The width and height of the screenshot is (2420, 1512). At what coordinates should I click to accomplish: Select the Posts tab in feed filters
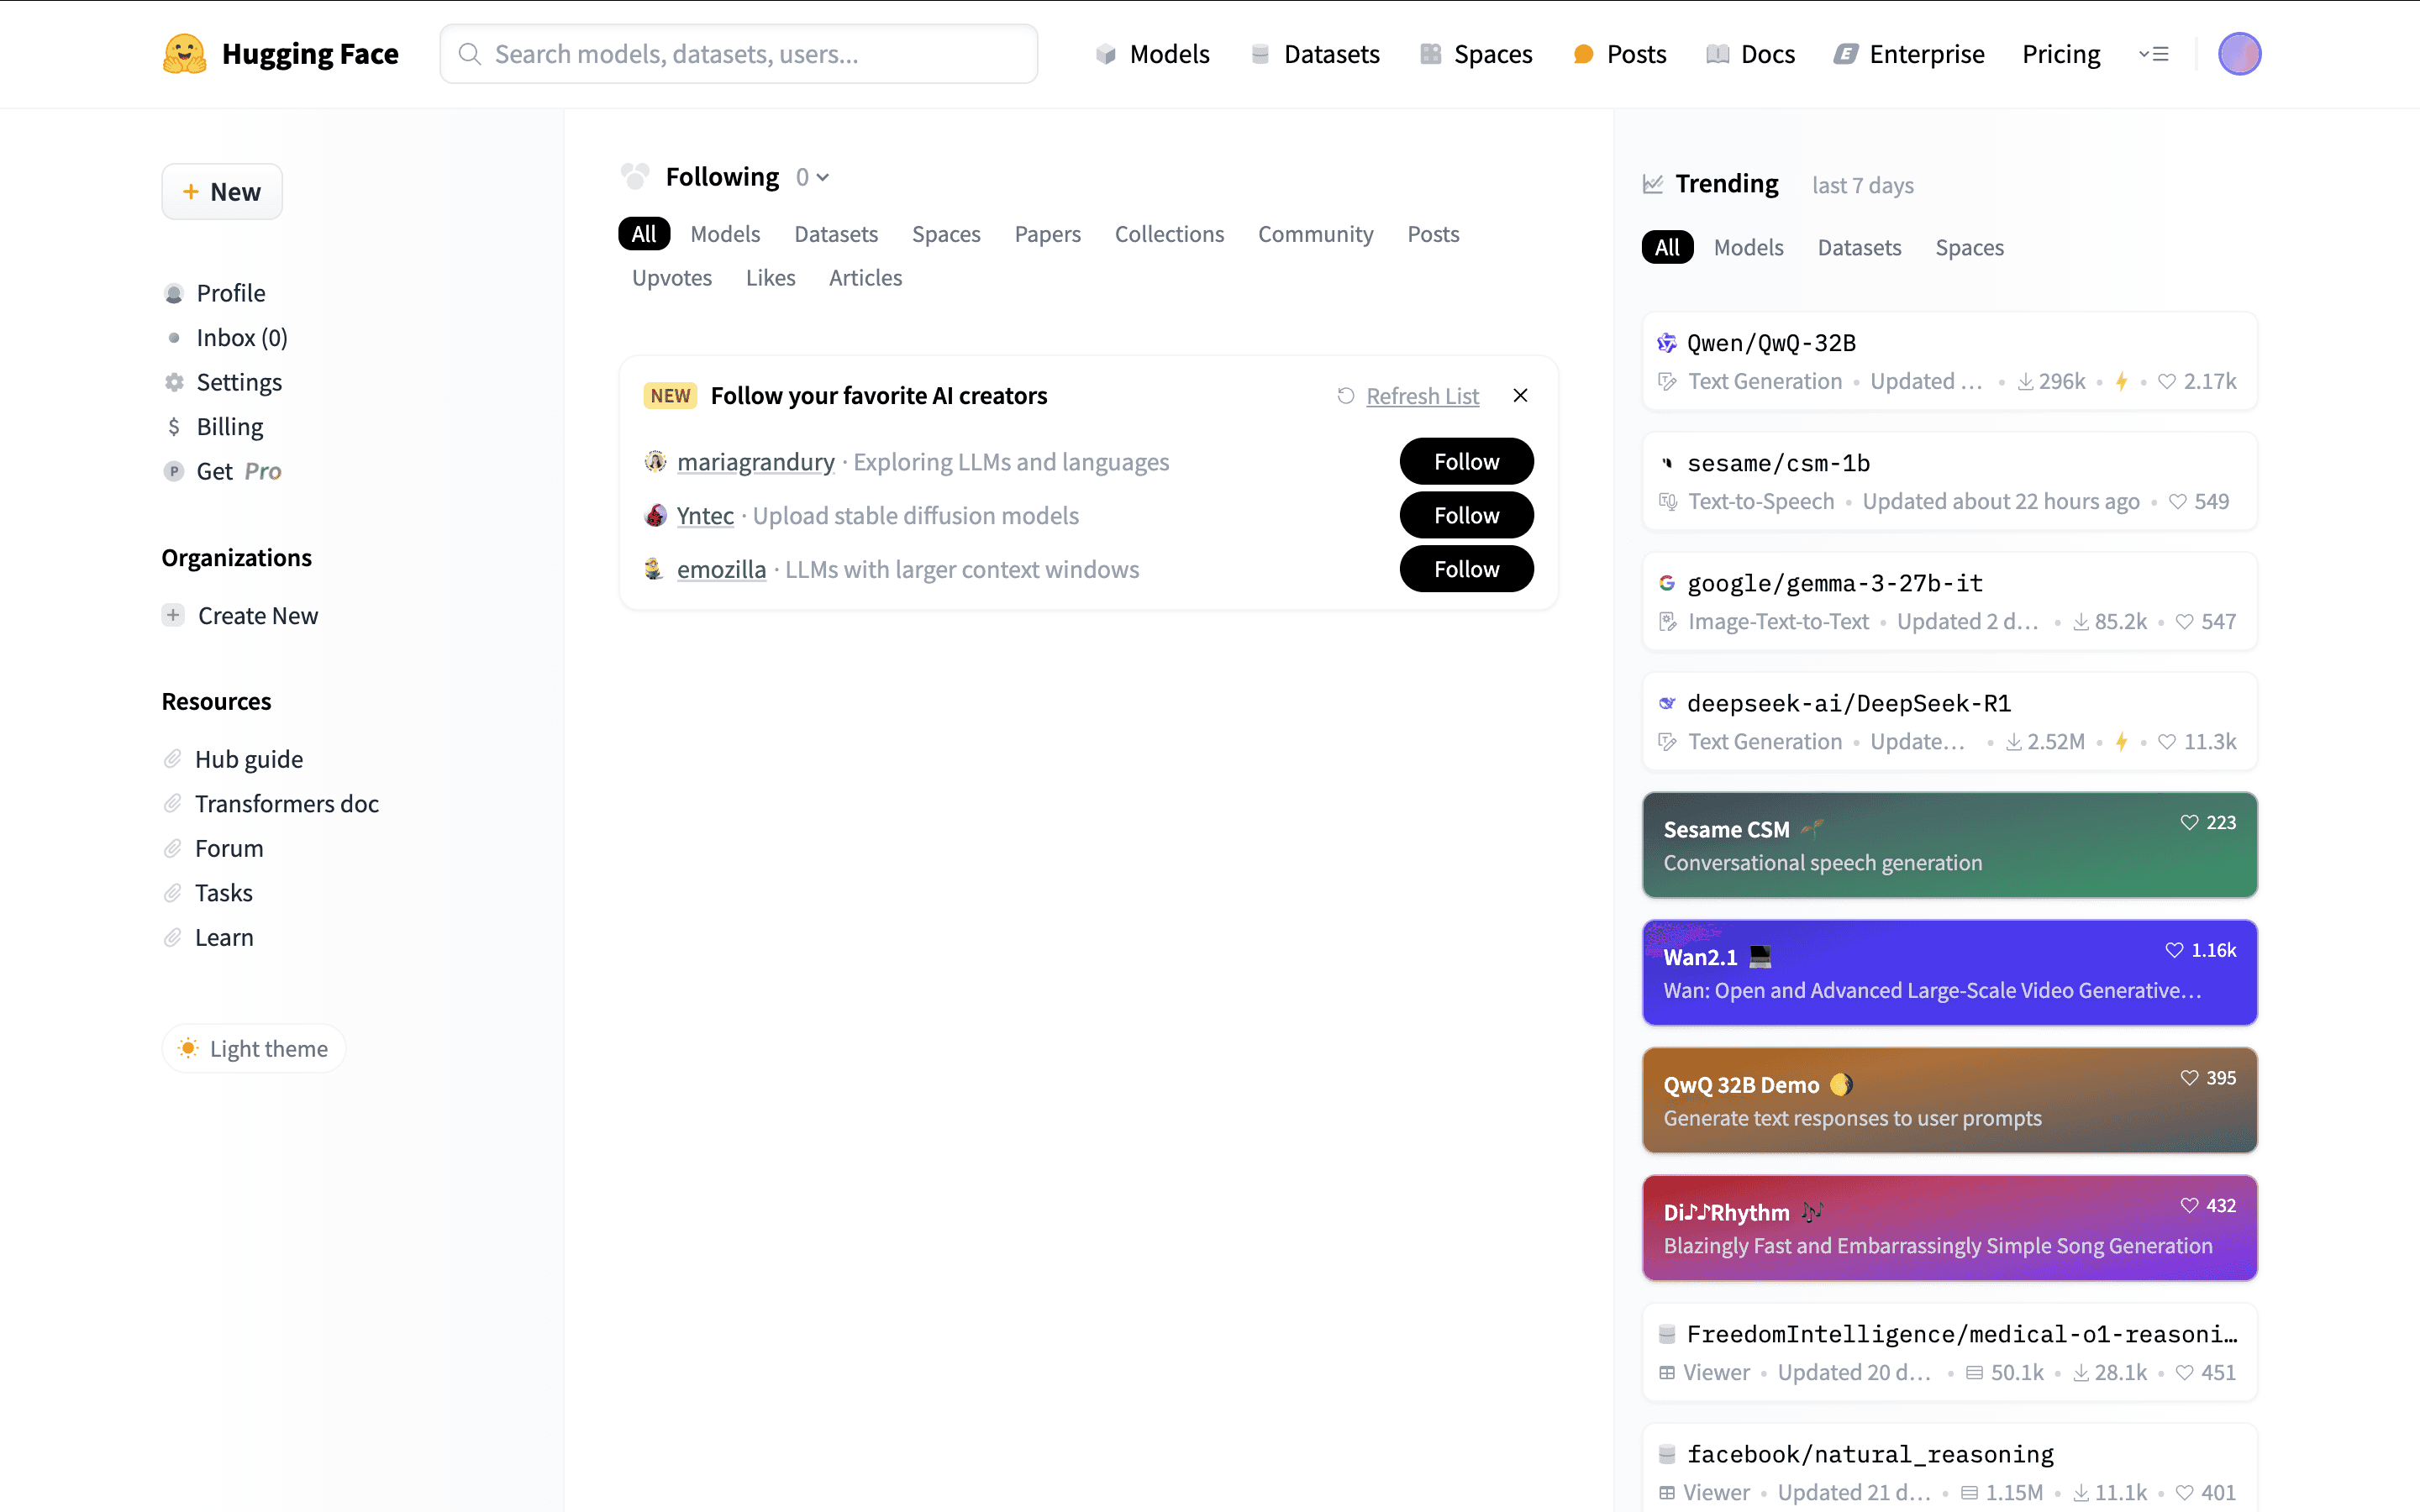coord(1433,234)
